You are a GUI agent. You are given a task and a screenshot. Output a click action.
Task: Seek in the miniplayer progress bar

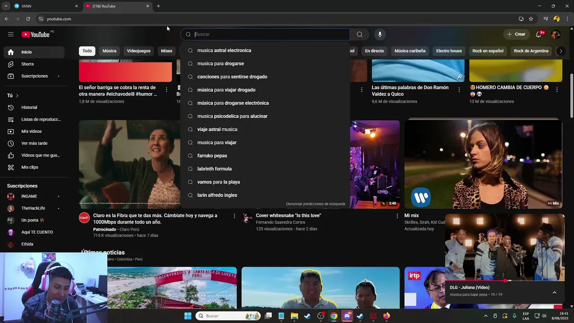point(504,281)
